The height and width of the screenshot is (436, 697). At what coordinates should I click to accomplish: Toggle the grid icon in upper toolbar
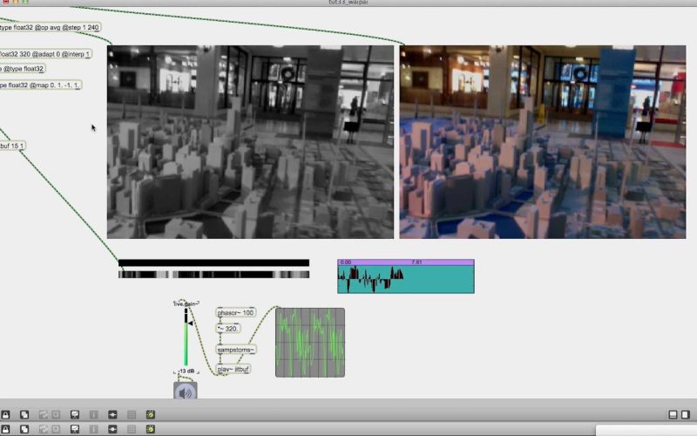coord(132,414)
